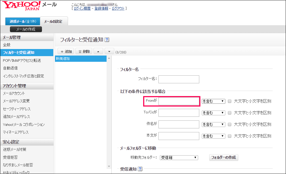Select POP/IMAPアクセスと転送 in sidebar
The width and height of the screenshot is (286, 174).
(22, 60)
